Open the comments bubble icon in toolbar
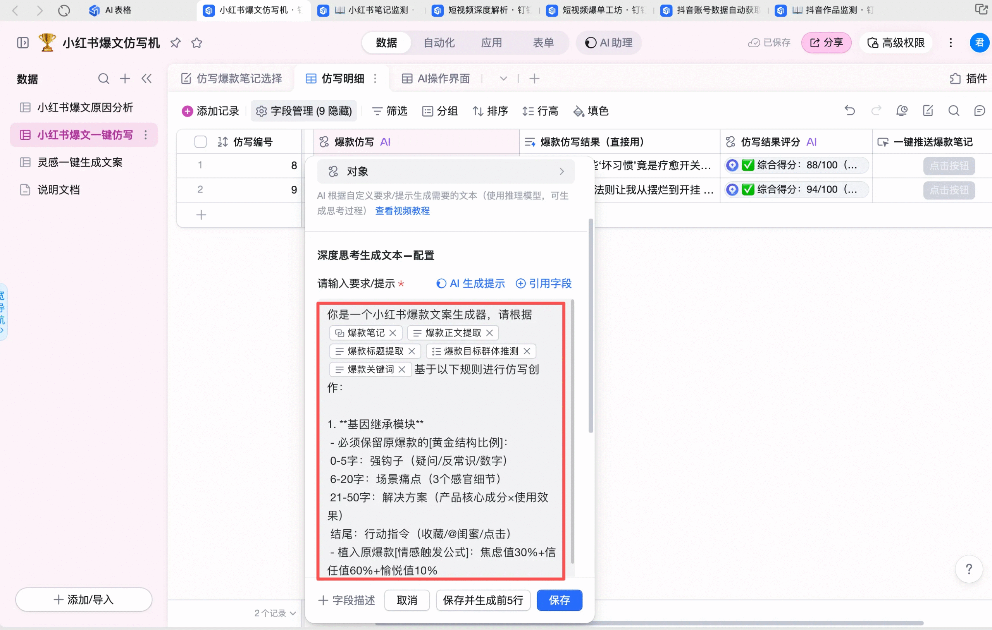 tap(979, 111)
